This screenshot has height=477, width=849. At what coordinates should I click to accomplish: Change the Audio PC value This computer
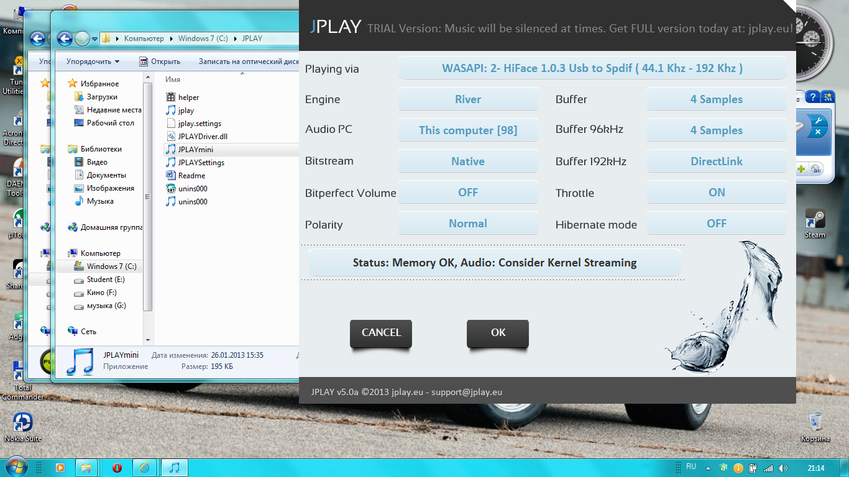pyautogui.click(x=468, y=130)
